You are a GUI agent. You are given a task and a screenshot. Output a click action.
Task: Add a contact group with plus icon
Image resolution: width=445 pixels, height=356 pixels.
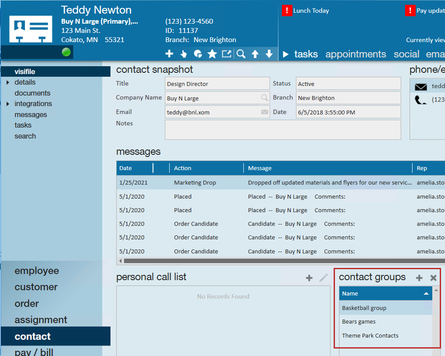point(419,278)
